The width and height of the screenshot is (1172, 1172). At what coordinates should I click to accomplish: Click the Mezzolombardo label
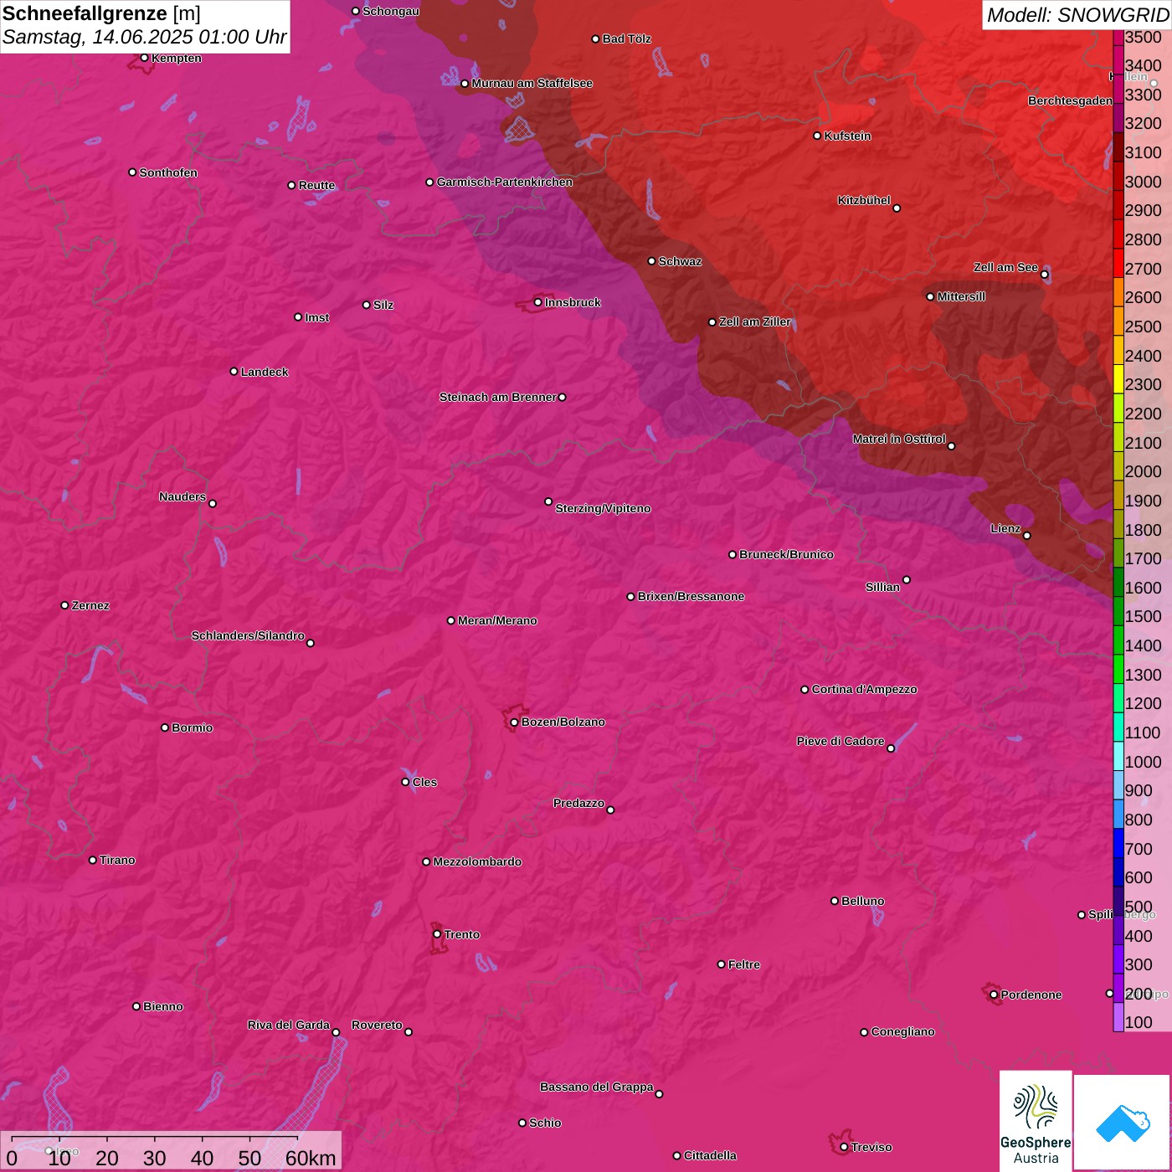(477, 861)
